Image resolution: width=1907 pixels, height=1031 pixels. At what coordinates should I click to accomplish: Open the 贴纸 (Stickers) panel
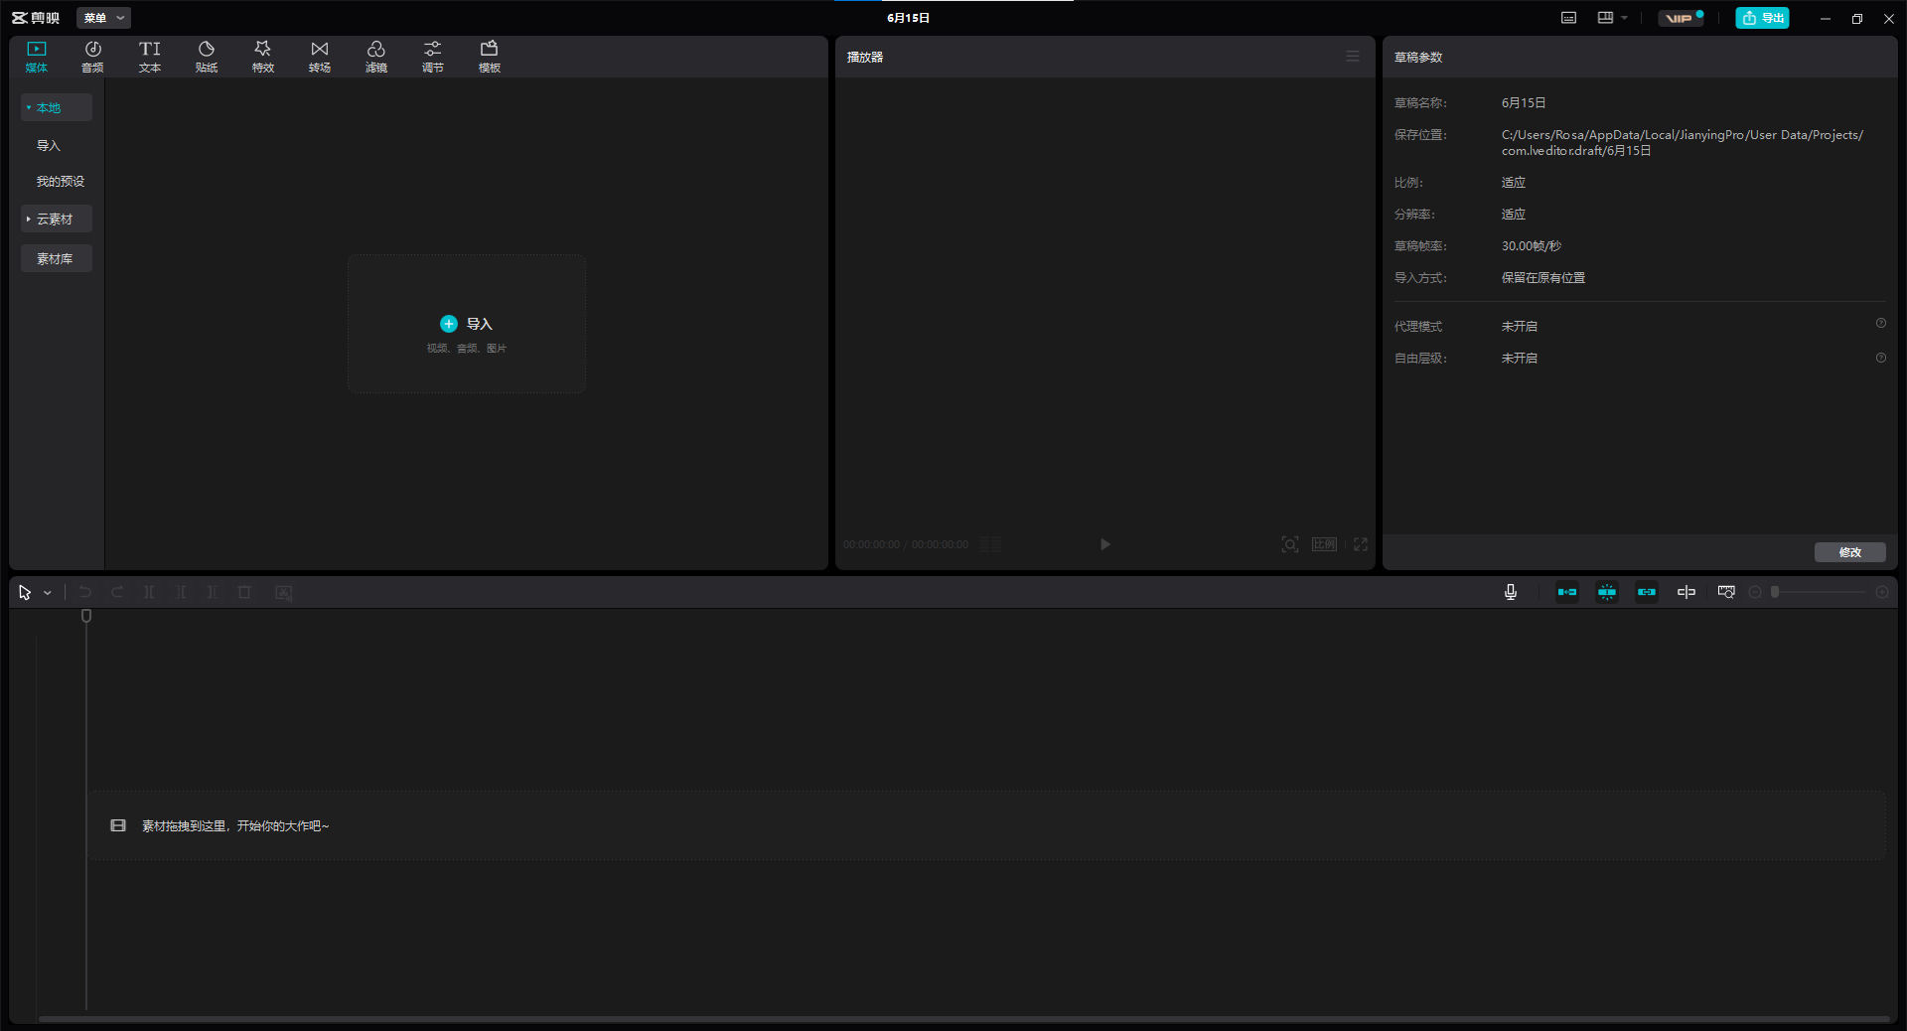(x=207, y=57)
